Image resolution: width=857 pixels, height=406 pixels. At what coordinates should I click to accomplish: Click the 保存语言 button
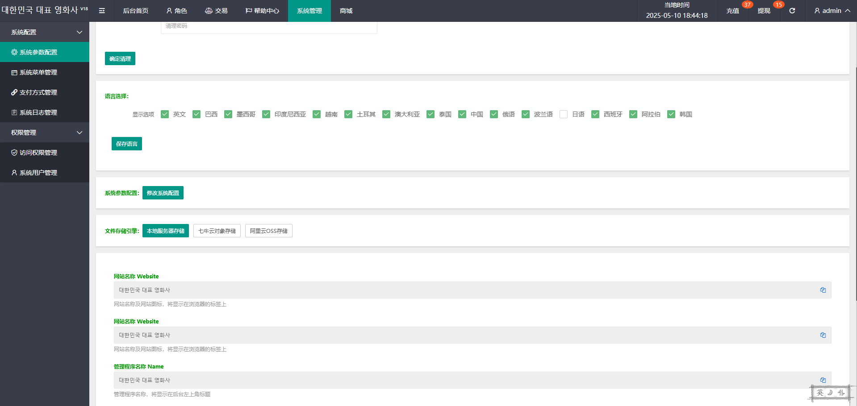pyautogui.click(x=127, y=144)
